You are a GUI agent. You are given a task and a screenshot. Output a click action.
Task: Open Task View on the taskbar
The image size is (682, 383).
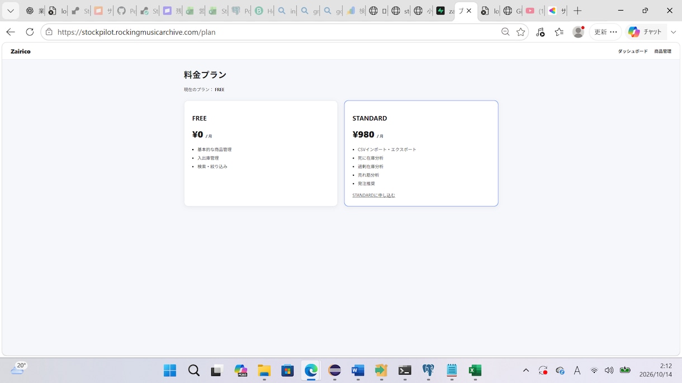217,370
